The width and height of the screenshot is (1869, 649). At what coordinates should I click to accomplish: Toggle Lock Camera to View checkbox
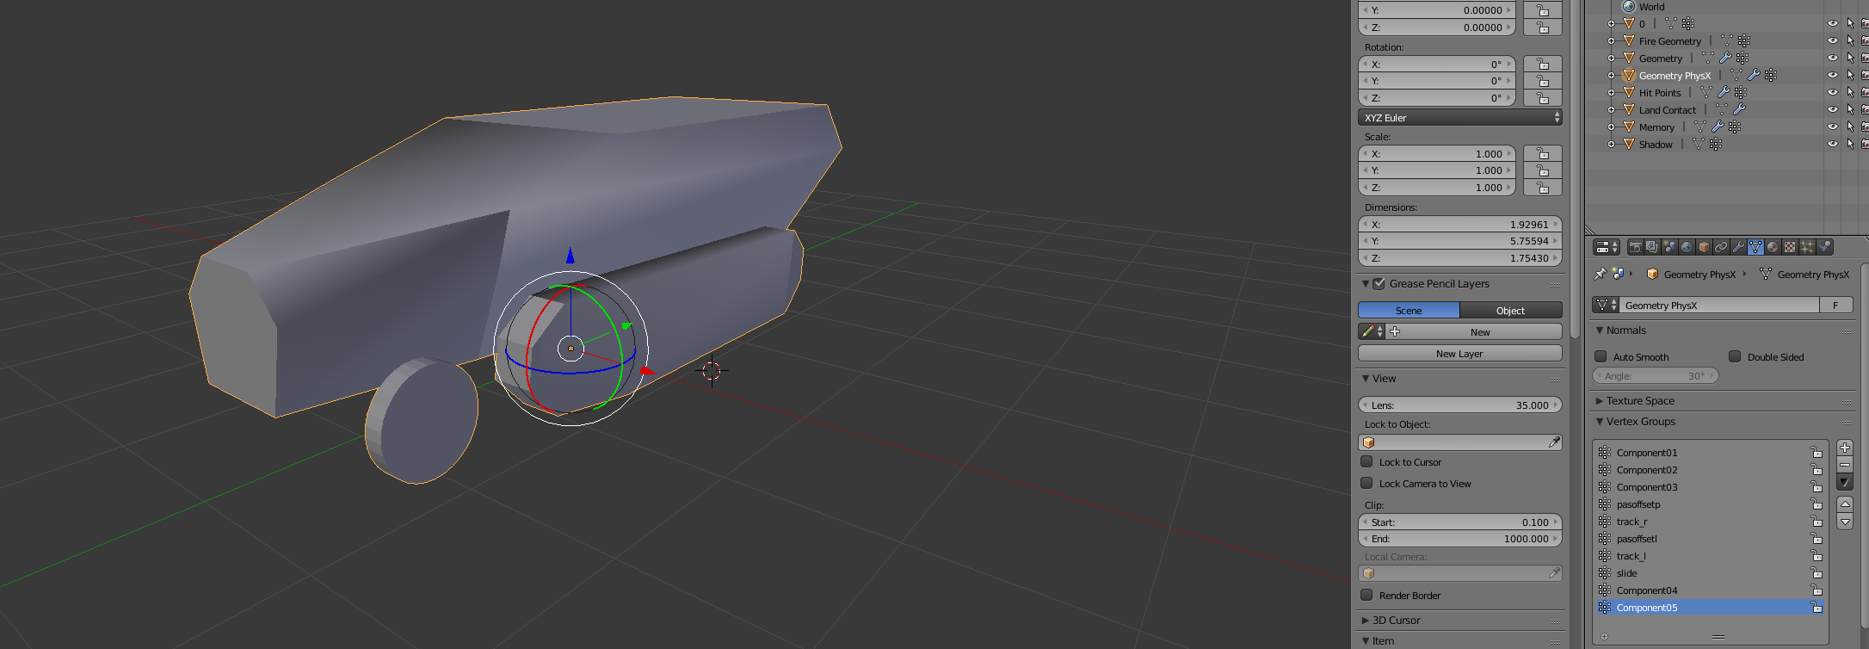coord(1366,483)
